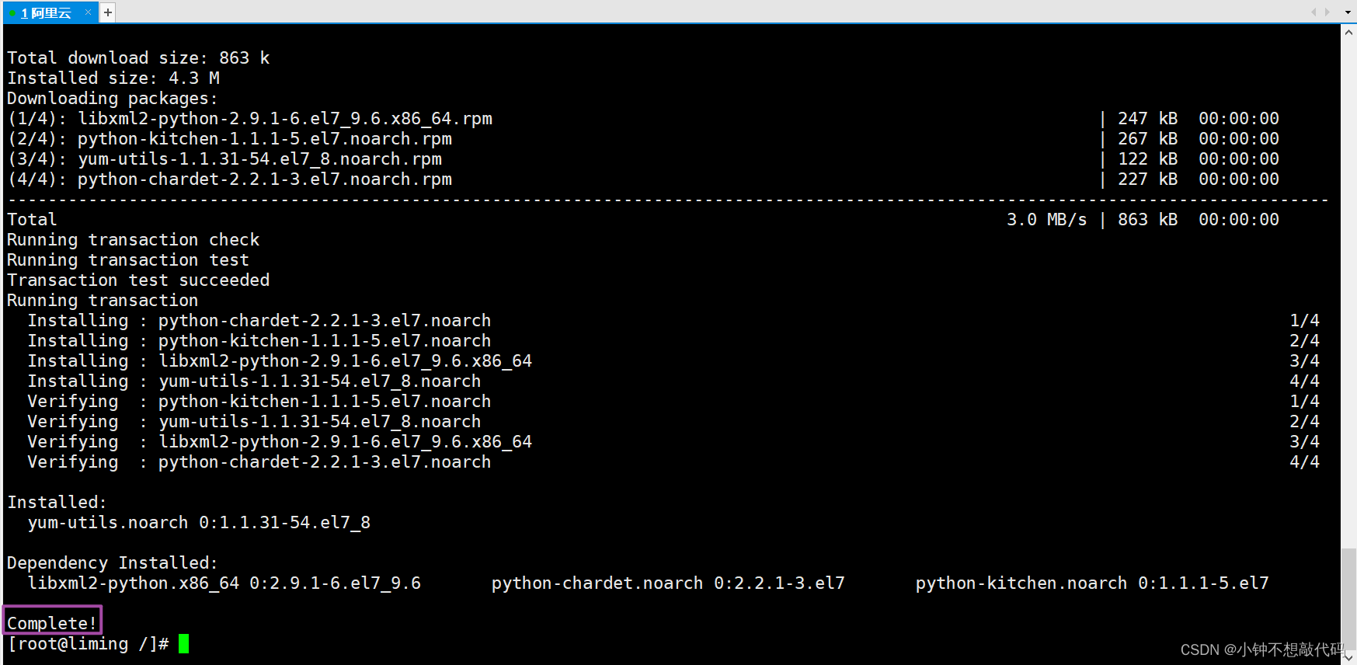
Task: Close the 阿里云 tab with its X
Action: pyautogui.click(x=88, y=12)
